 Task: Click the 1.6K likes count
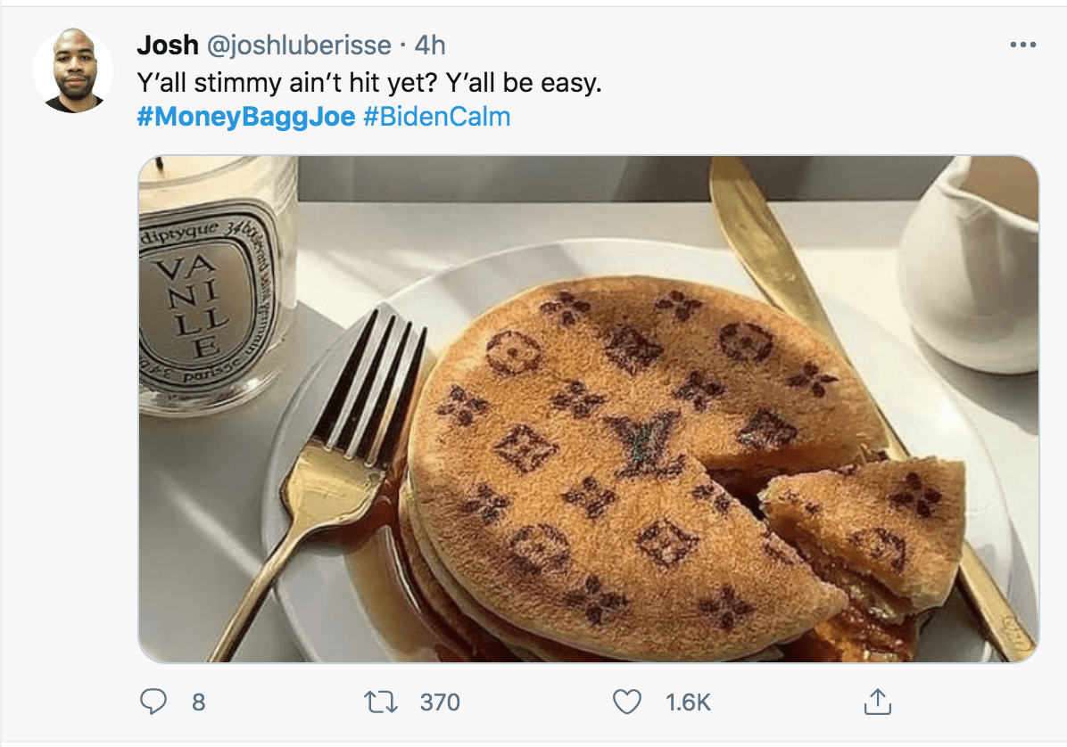coord(688,702)
